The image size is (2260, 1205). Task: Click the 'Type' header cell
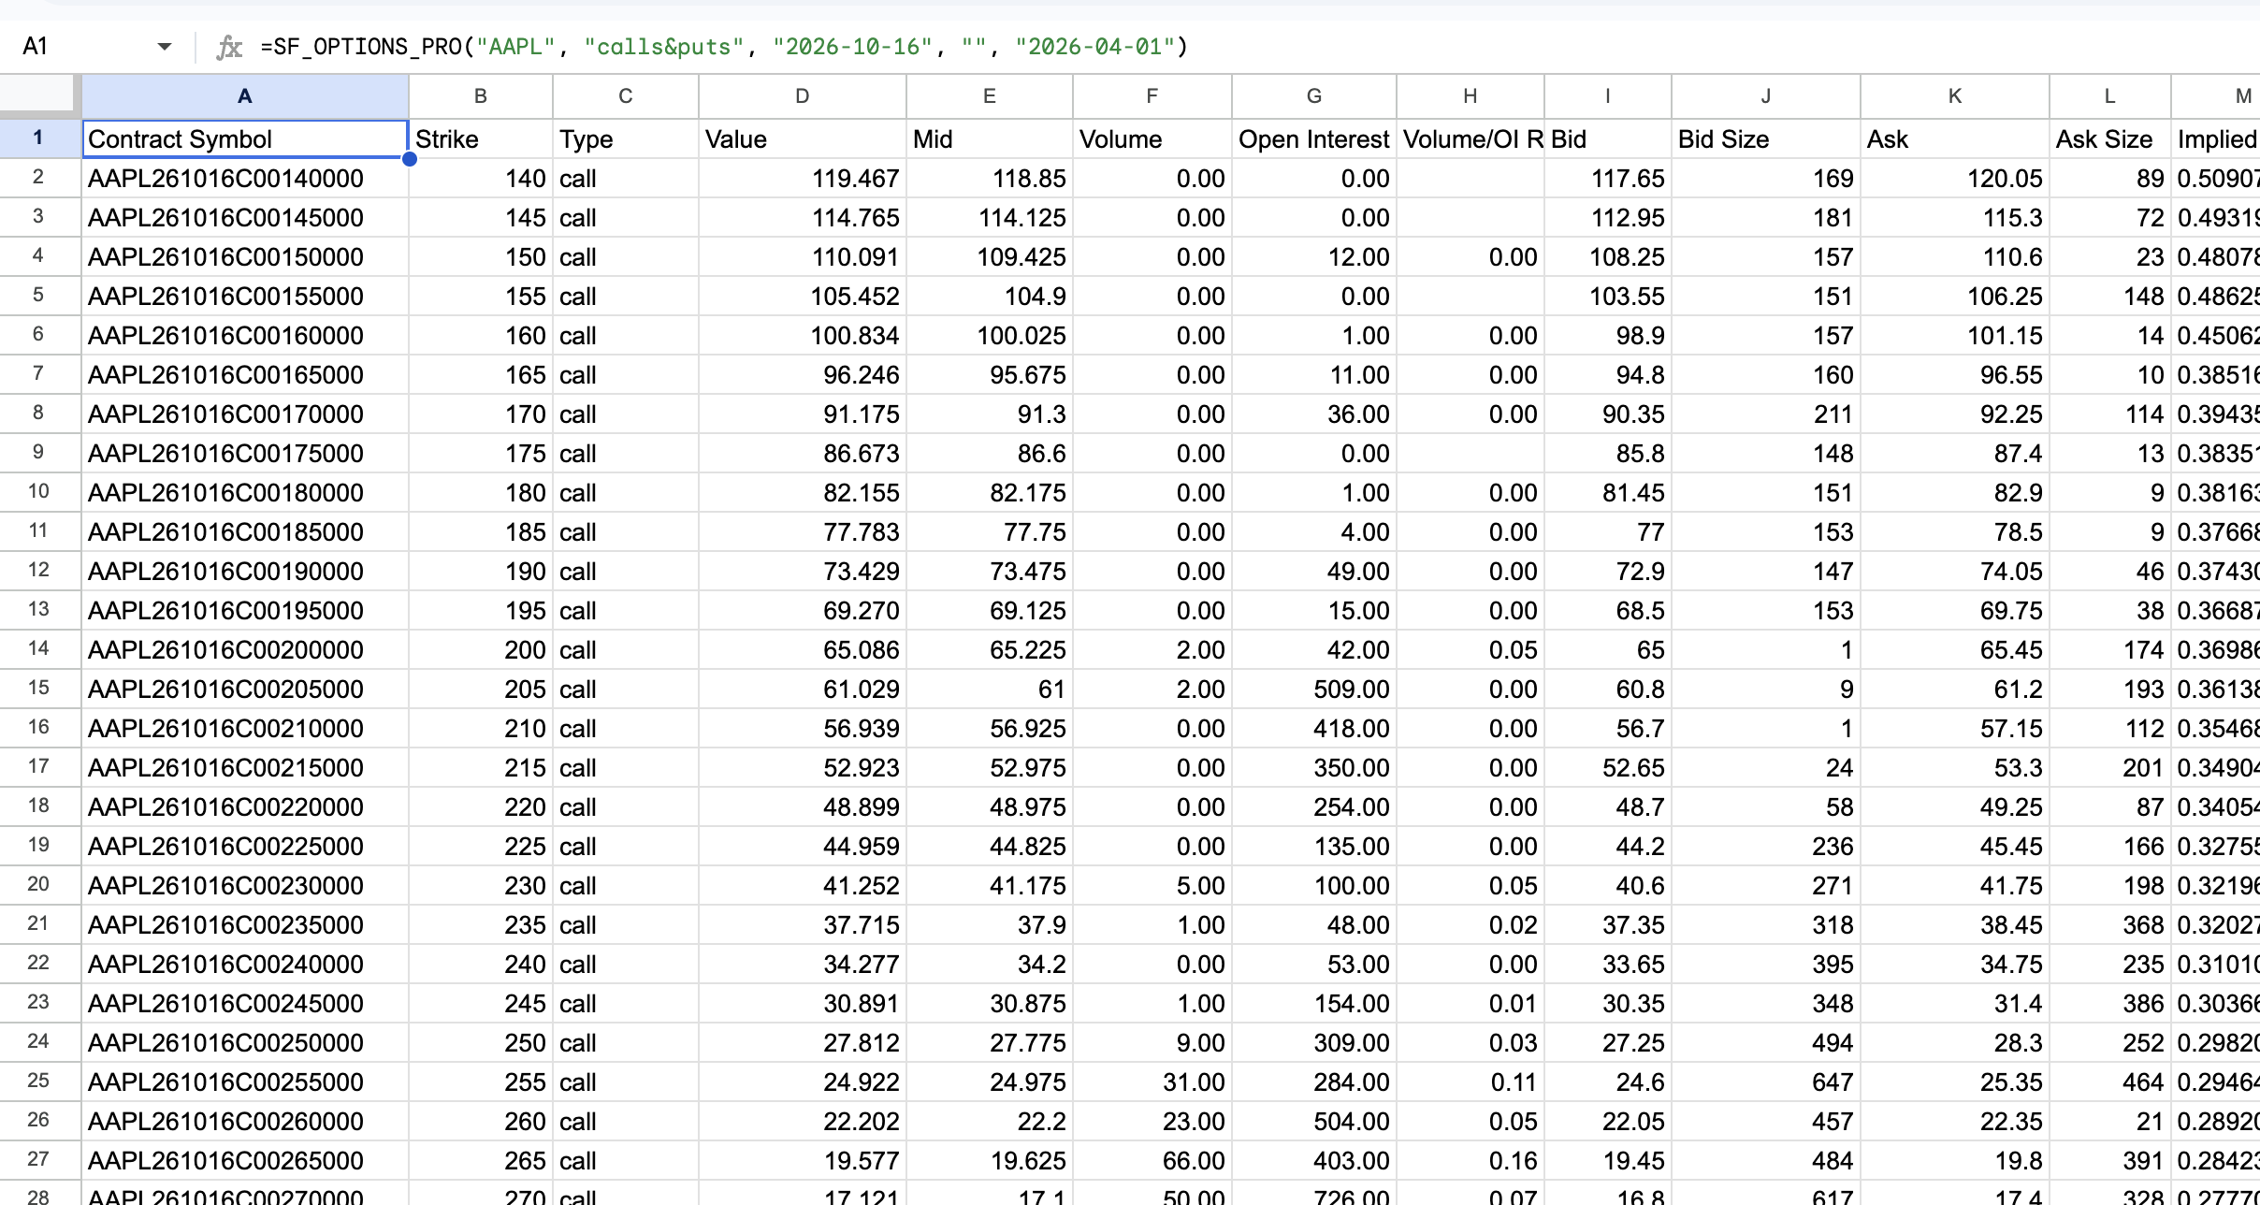click(626, 139)
